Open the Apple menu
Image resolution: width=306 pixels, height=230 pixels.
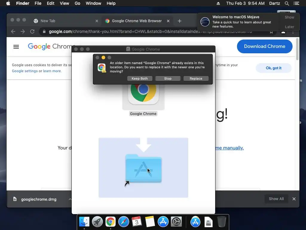pyautogui.click(x=8, y=3)
